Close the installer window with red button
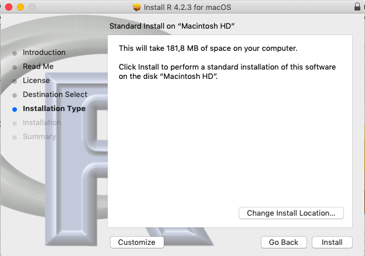365x256 pixels. tap(9, 7)
